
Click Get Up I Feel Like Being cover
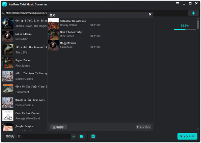8,23
